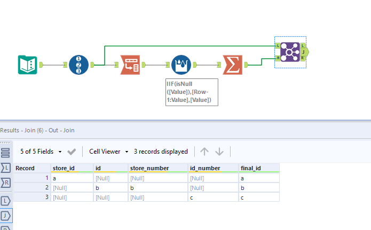Click the Summarize tool output anchor
This screenshot has width=371, height=230.
(x=246, y=65)
